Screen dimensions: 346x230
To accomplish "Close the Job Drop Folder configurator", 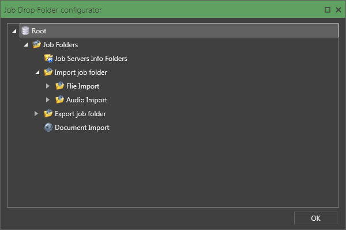I will pos(339,10).
